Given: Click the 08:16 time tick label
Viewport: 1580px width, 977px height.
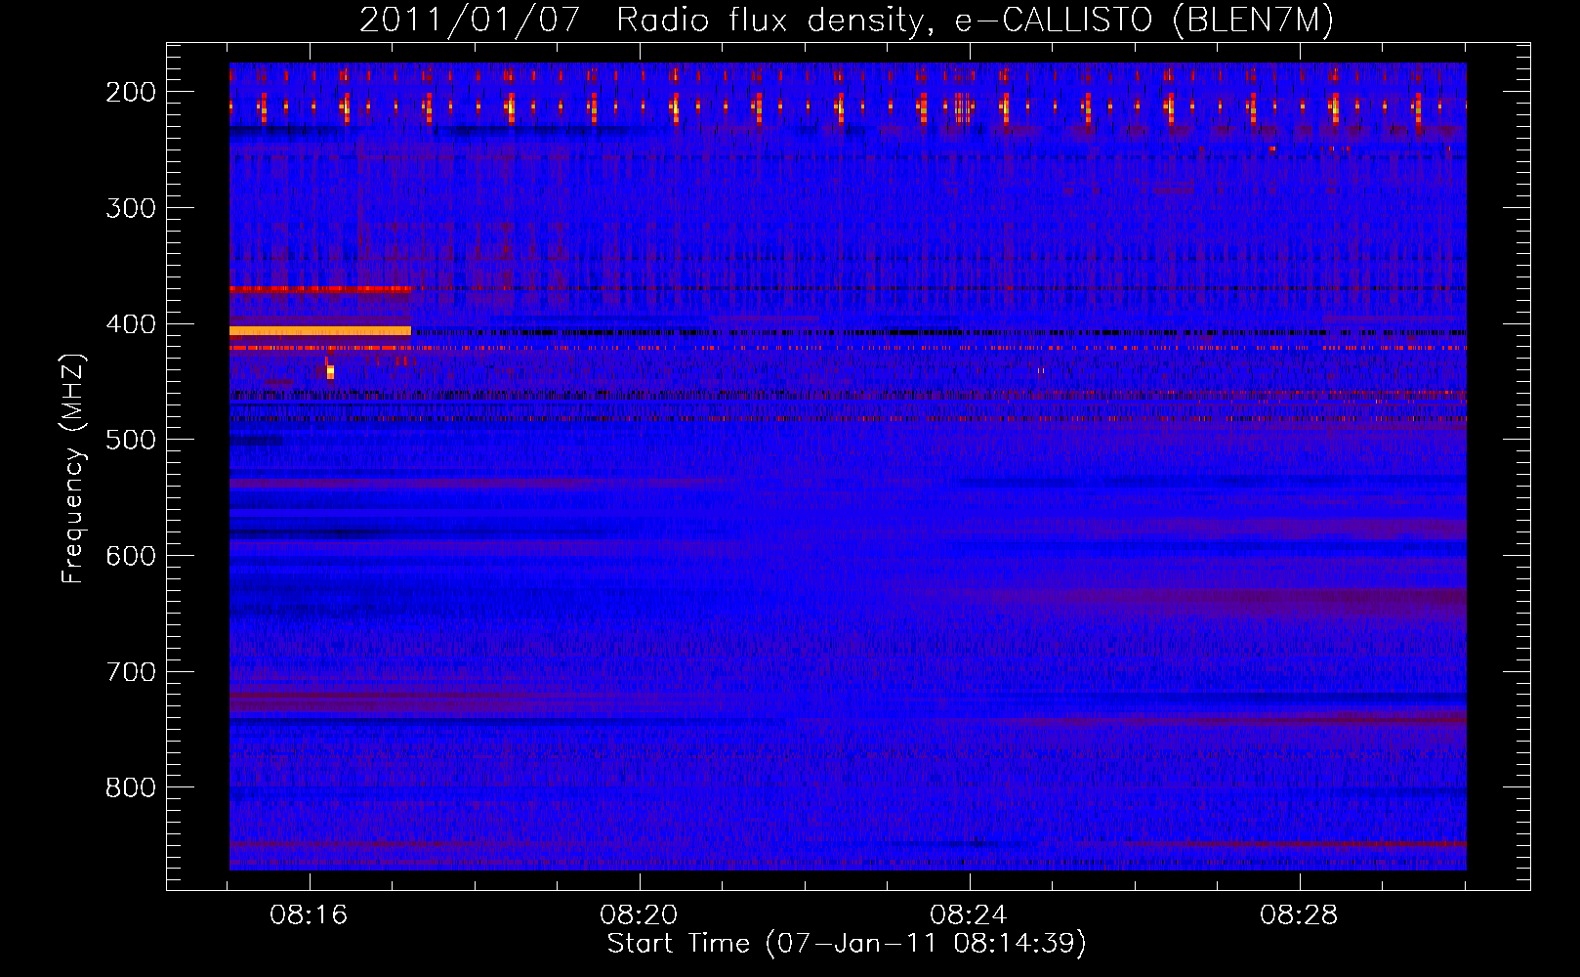Looking at the screenshot, I should tap(310, 915).
